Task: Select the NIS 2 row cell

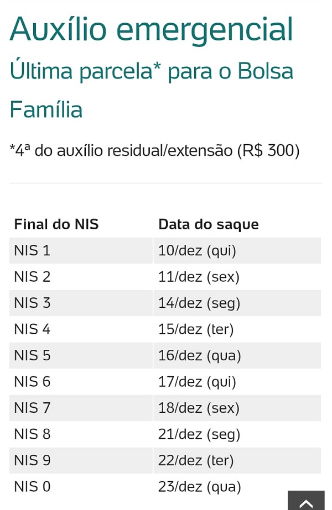Action: 81,277
